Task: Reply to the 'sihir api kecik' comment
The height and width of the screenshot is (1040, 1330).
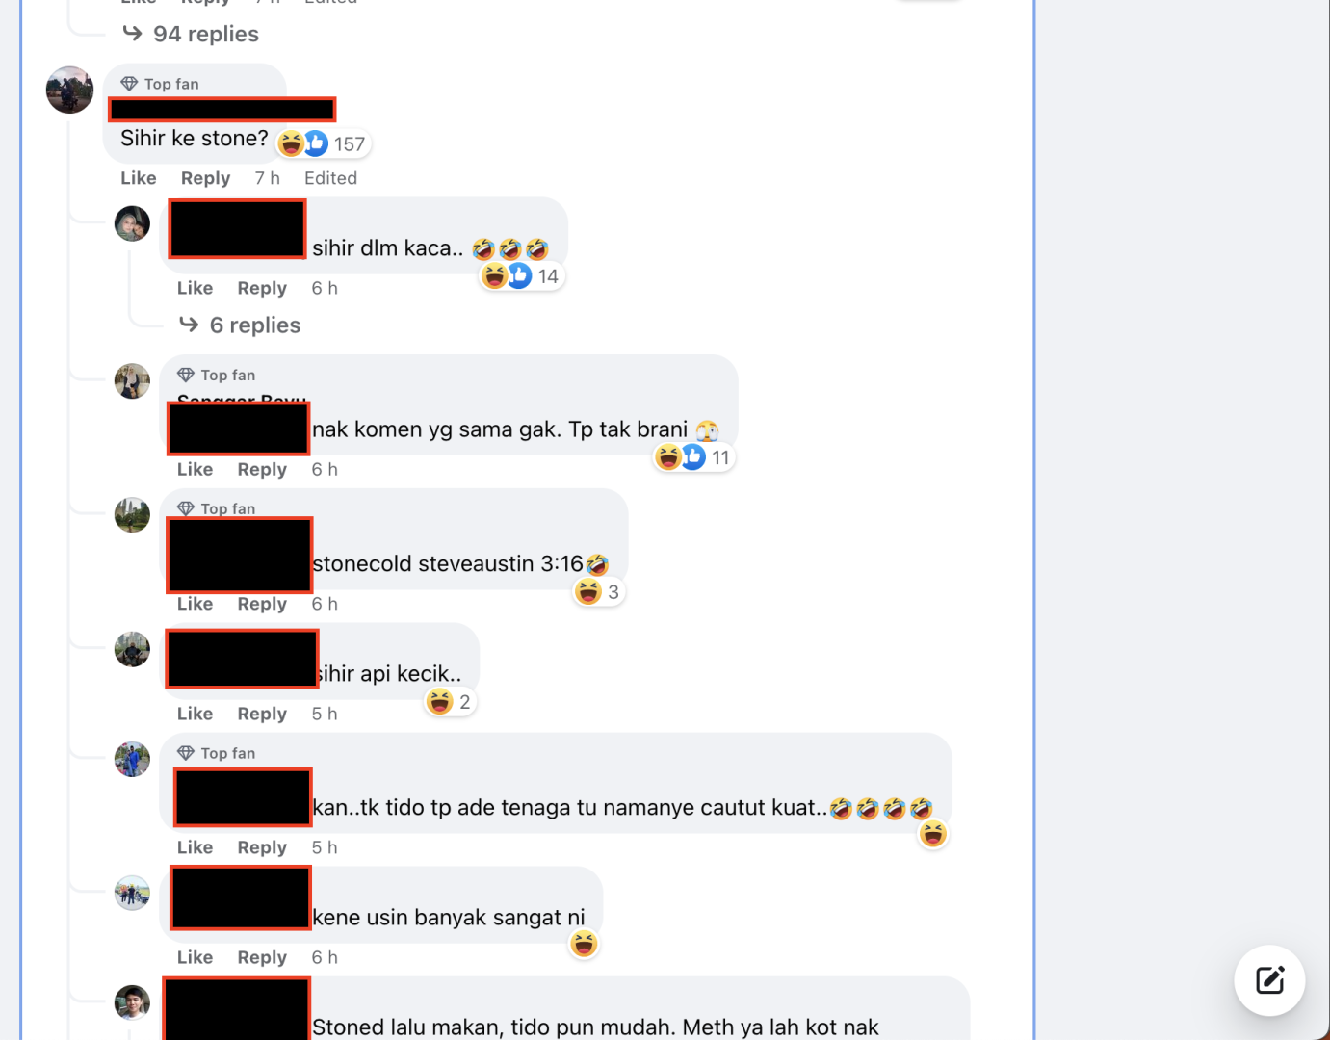Action: [262, 714]
